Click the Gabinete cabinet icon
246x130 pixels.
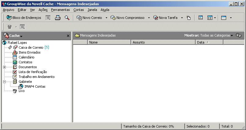coord(15,82)
